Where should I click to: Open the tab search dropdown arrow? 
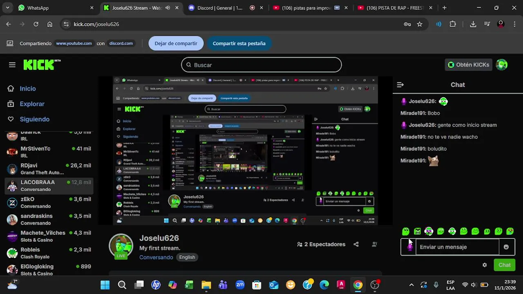[8, 8]
